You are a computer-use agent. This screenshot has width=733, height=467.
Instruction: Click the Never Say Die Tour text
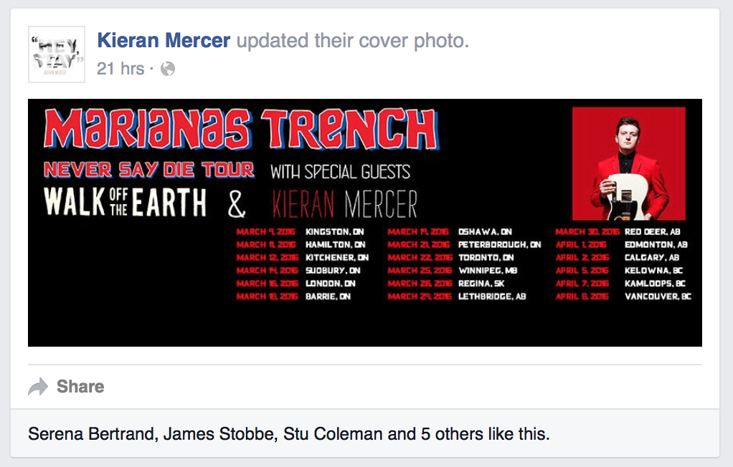click(149, 170)
